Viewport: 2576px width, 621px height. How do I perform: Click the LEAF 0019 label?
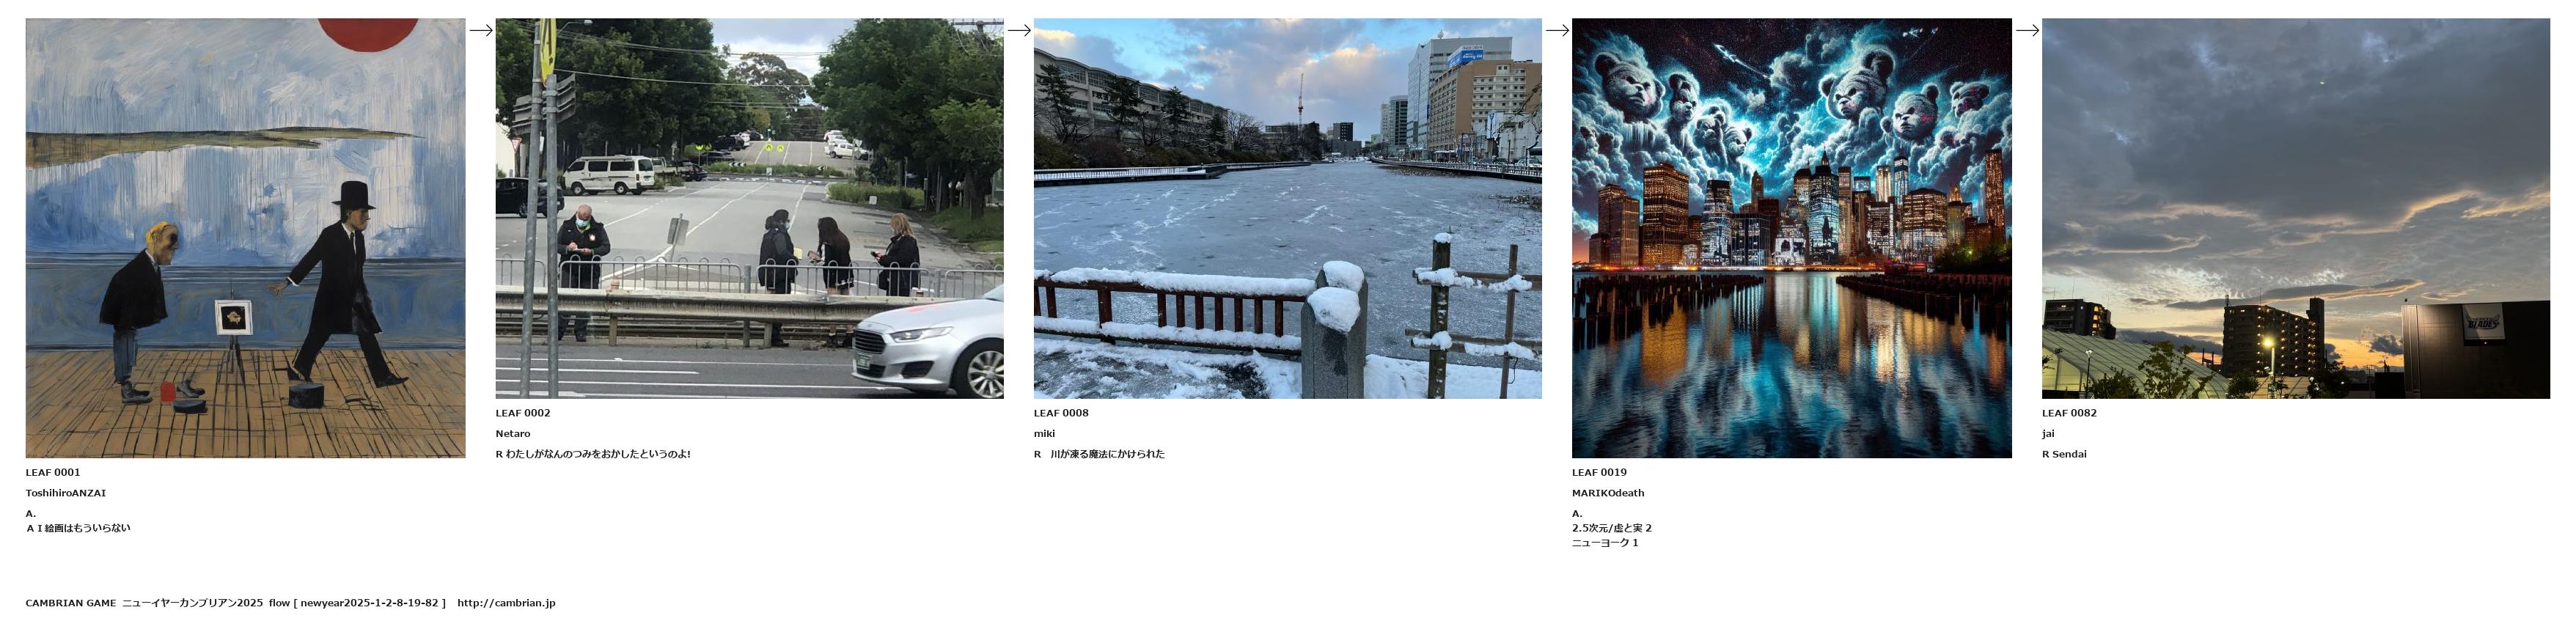point(1599,472)
